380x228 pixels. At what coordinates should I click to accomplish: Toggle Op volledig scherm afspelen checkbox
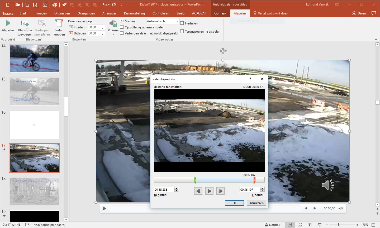click(122, 27)
